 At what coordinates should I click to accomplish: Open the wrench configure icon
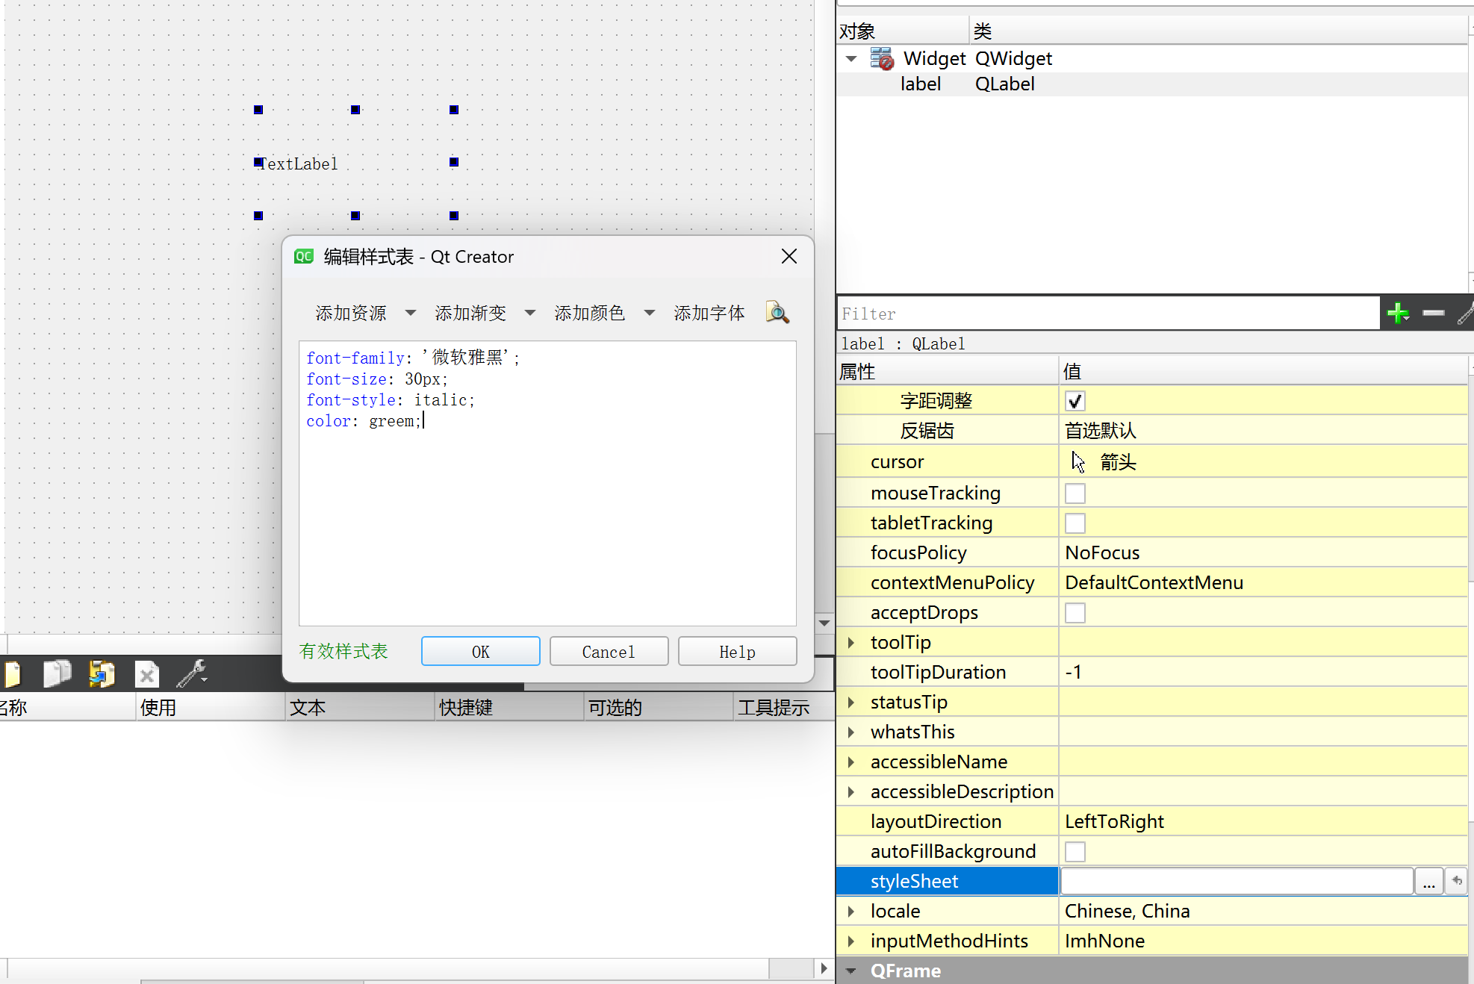(x=192, y=674)
